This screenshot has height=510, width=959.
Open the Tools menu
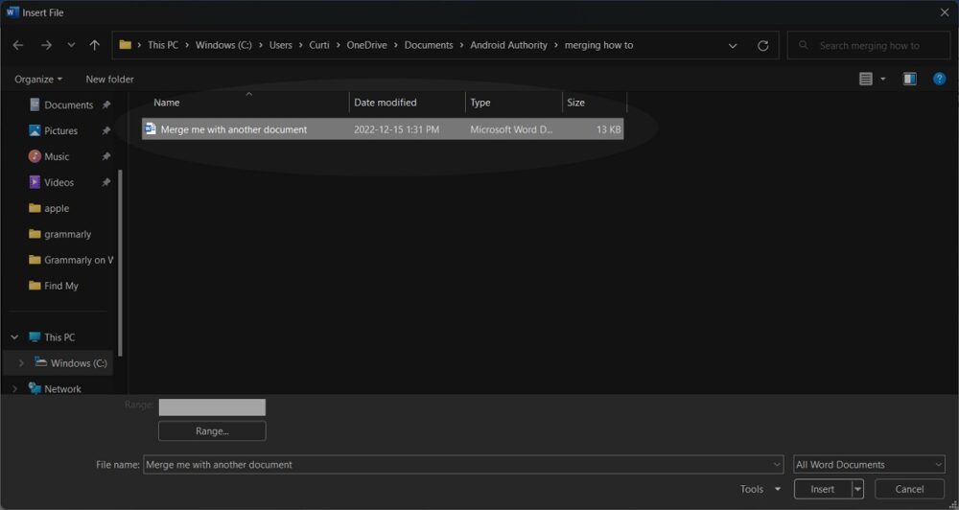point(760,489)
